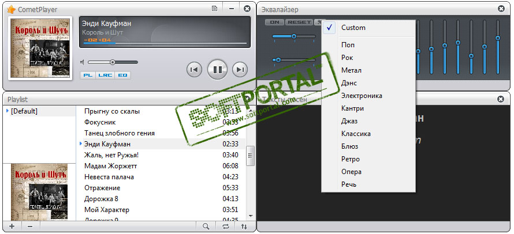Select track Невеста палача
This screenshot has height=234, width=514.
[x=161, y=177]
